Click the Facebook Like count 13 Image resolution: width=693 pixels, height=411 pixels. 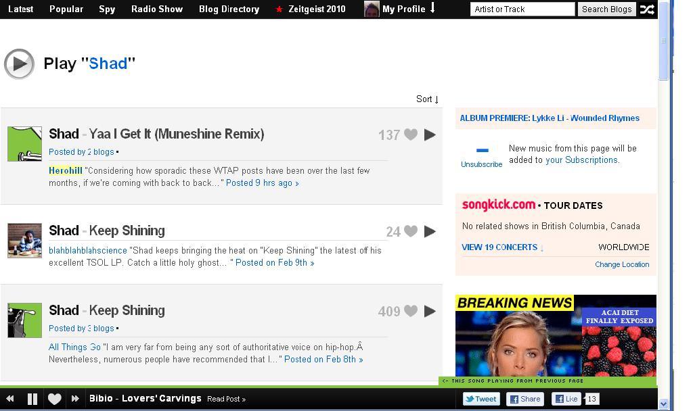point(591,399)
